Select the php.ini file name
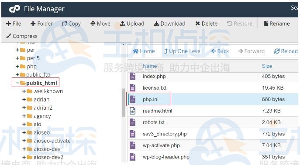 pyautogui.click(x=151, y=99)
